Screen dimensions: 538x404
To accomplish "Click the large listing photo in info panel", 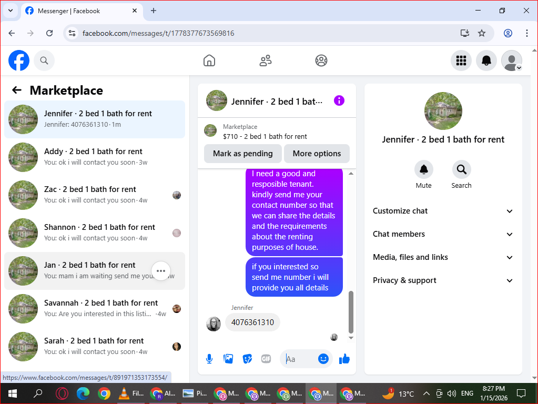I will (x=443, y=111).
